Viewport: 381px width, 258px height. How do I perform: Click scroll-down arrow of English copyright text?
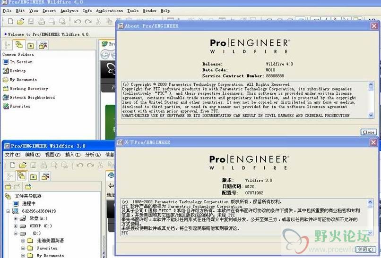(371, 116)
